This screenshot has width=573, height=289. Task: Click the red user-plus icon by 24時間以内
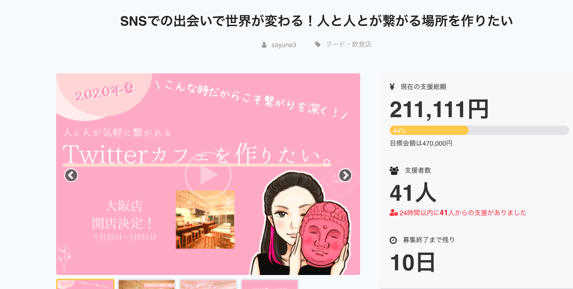coord(394,213)
